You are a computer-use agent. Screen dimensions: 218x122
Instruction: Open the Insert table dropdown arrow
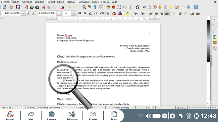(105, 7)
